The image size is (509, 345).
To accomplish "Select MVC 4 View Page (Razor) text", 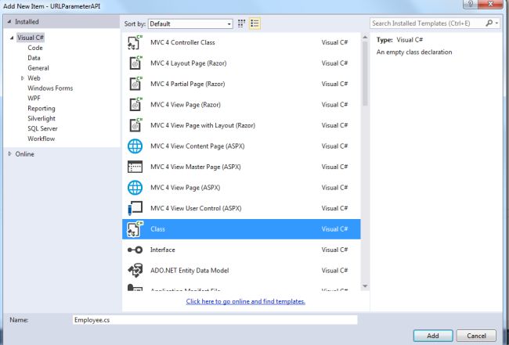I will pyautogui.click(x=186, y=105).
